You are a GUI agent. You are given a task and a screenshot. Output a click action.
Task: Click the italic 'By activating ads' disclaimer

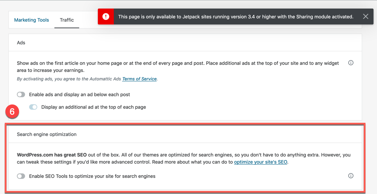(x=69, y=79)
